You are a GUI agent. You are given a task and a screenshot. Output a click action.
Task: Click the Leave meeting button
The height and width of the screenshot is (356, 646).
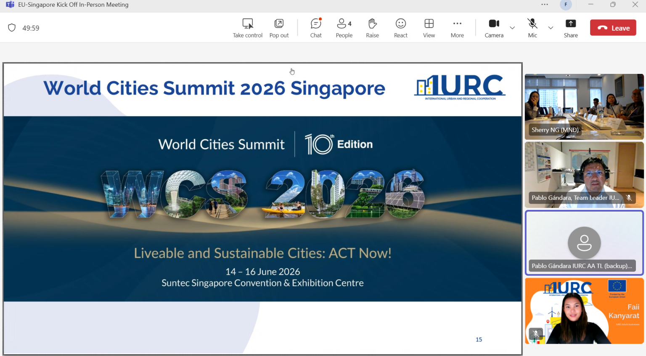pos(613,27)
